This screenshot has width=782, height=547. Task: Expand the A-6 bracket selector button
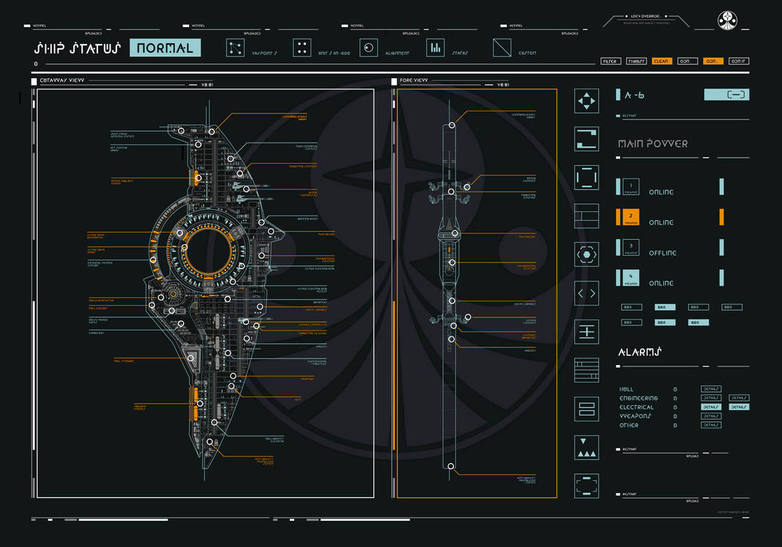[726, 94]
